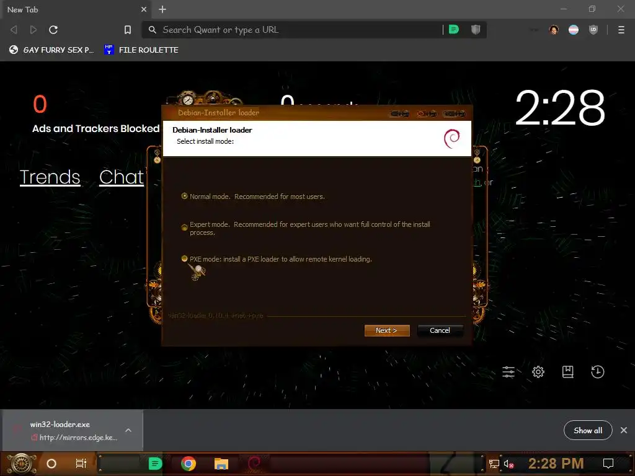Open File Explorer from taskbar
The width and height of the screenshot is (635, 476).
click(x=221, y=464)
